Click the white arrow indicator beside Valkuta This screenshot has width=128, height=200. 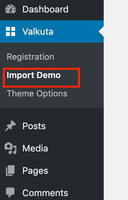click(101, 31)
